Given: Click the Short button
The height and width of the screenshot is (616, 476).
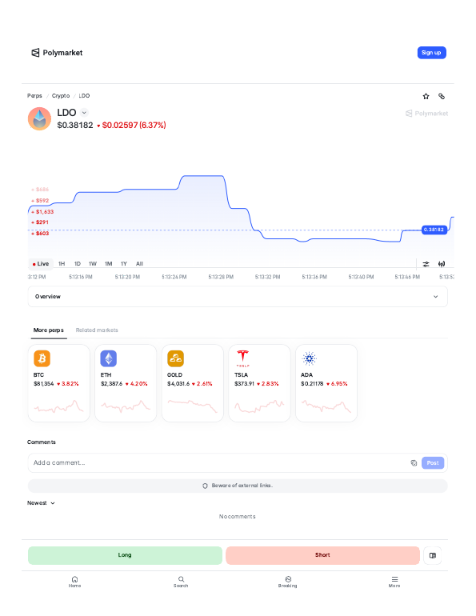Looking at the screenshot, I should coord(322,555).
